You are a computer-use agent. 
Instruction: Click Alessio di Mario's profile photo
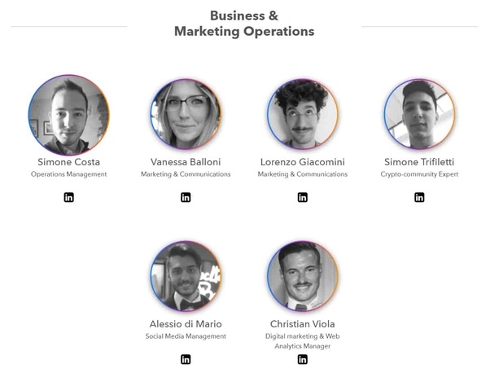[x=186, y=277]
